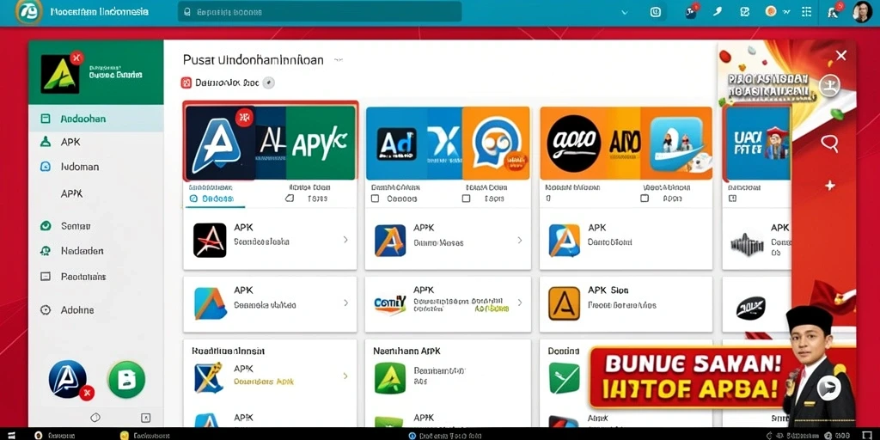Expand the chevron right of the search field

point(625,12)
